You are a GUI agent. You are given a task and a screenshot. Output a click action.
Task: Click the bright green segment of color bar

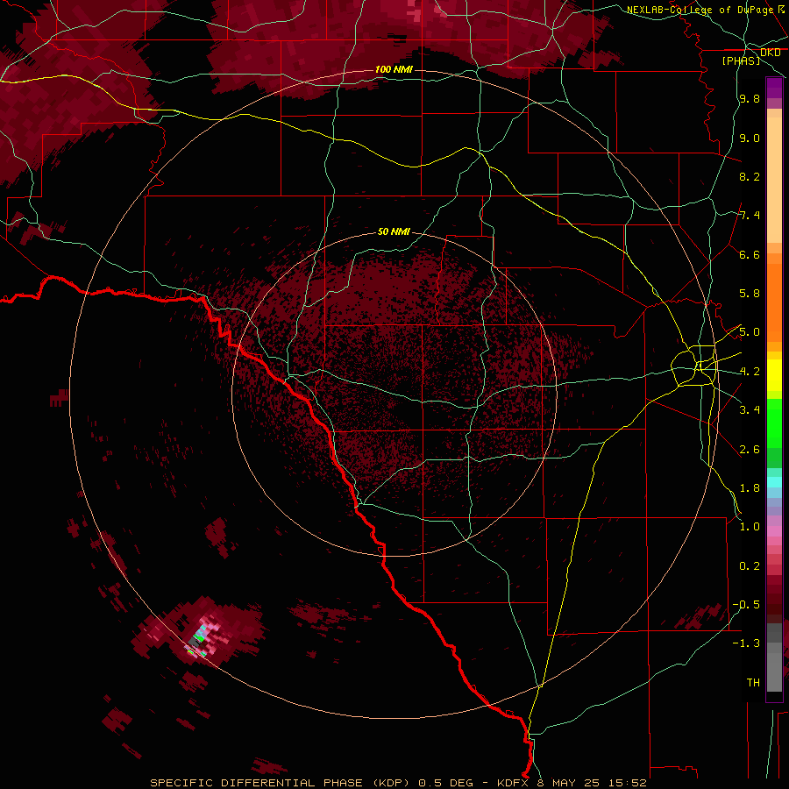click(x=774, y=423)
